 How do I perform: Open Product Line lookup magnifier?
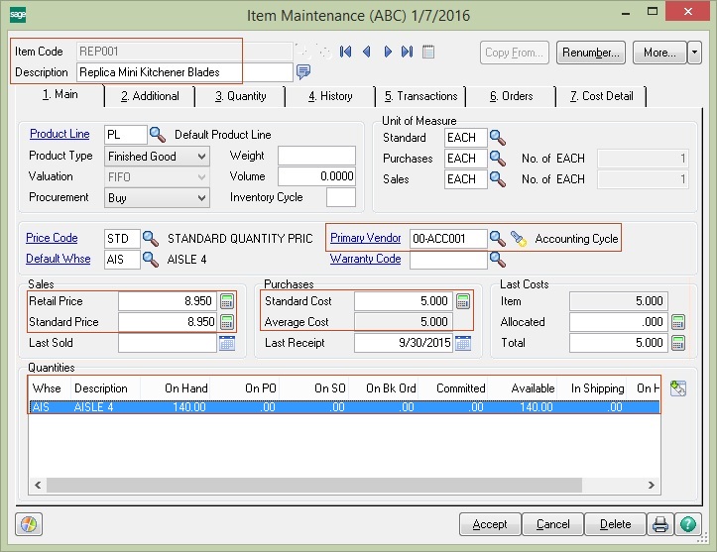coord(158,135)
